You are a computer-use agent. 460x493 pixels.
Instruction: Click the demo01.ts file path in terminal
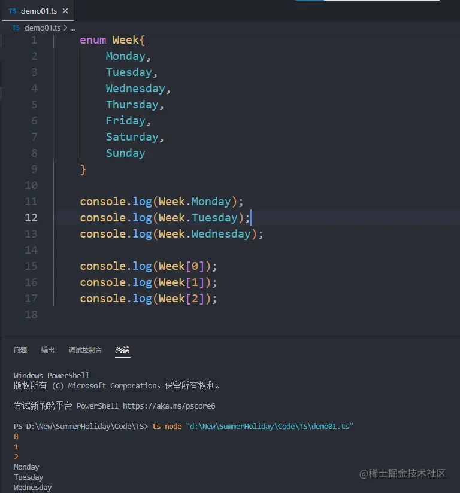(x=270, y=427)
